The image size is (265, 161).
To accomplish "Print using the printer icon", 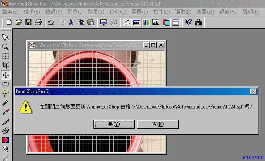I will click(38, 22).
